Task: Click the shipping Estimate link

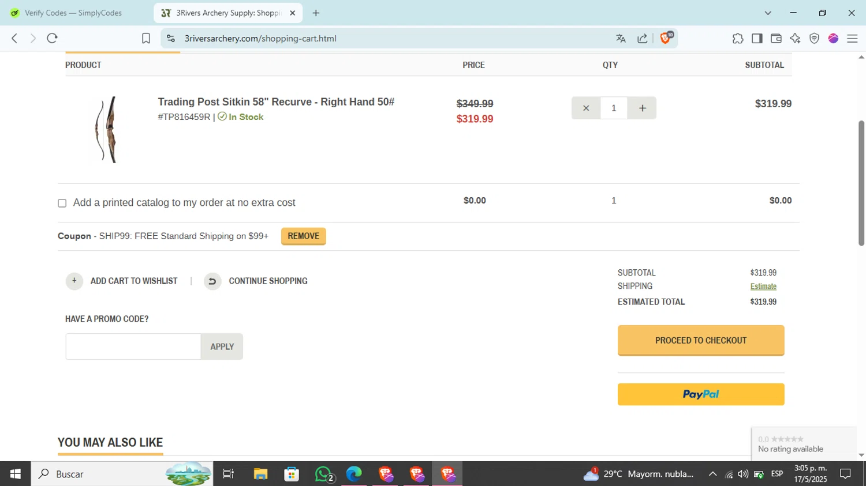Action: pyautogui.click(x=763, y=286)
